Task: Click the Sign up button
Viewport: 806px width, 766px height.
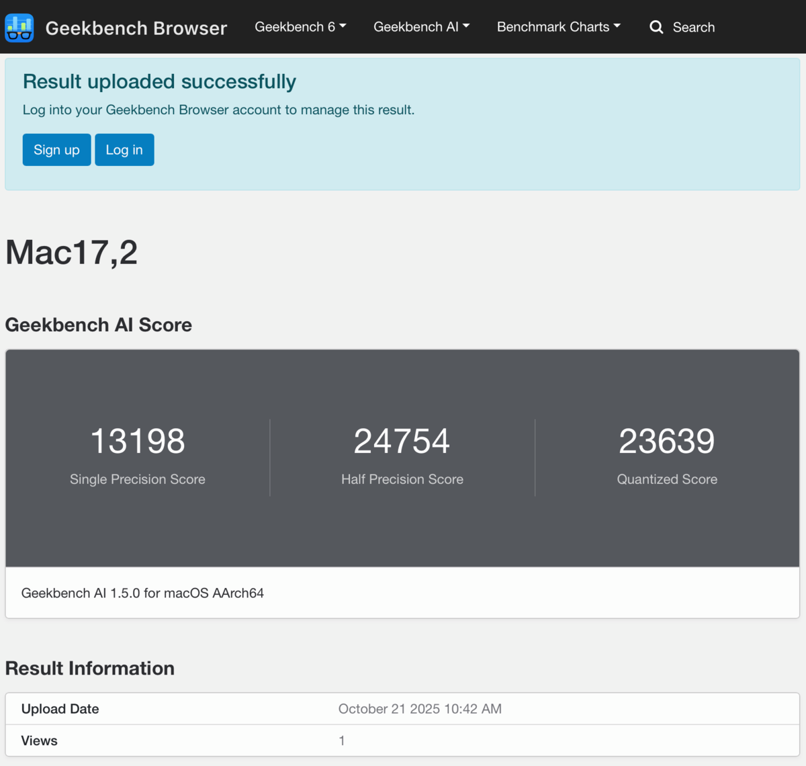Action: click(x=56, y=149)
